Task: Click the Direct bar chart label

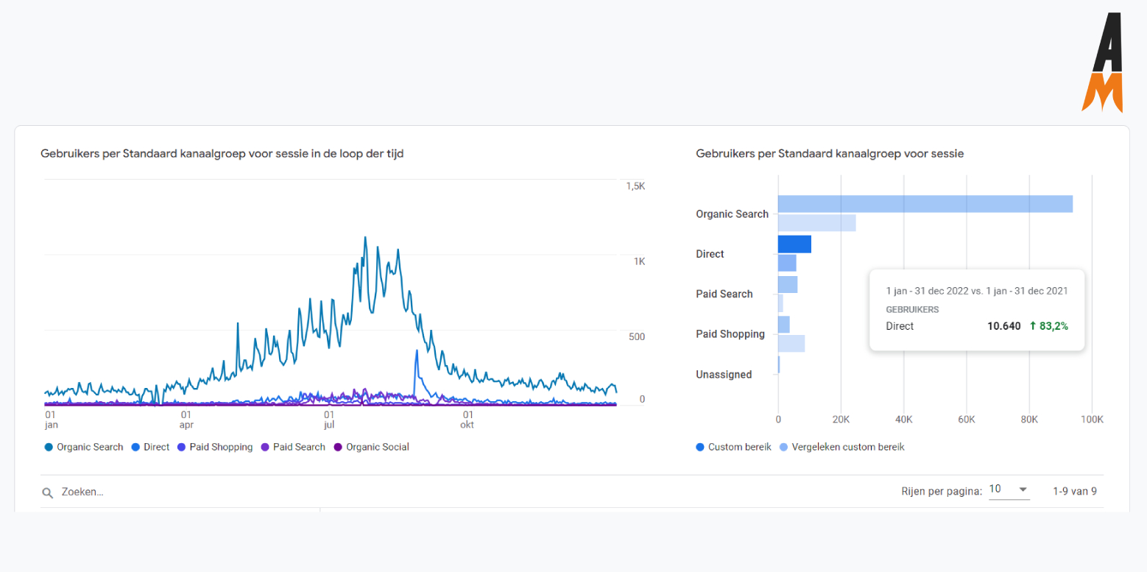Action: point(710,254)
